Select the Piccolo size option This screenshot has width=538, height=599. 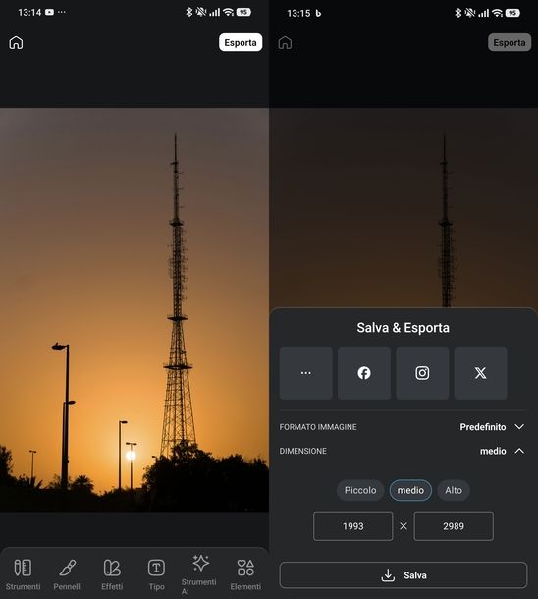(360, 490)
